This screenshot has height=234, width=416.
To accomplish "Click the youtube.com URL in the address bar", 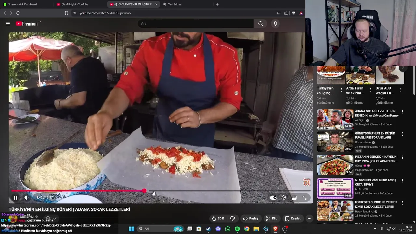I will (x=105, y=13).
